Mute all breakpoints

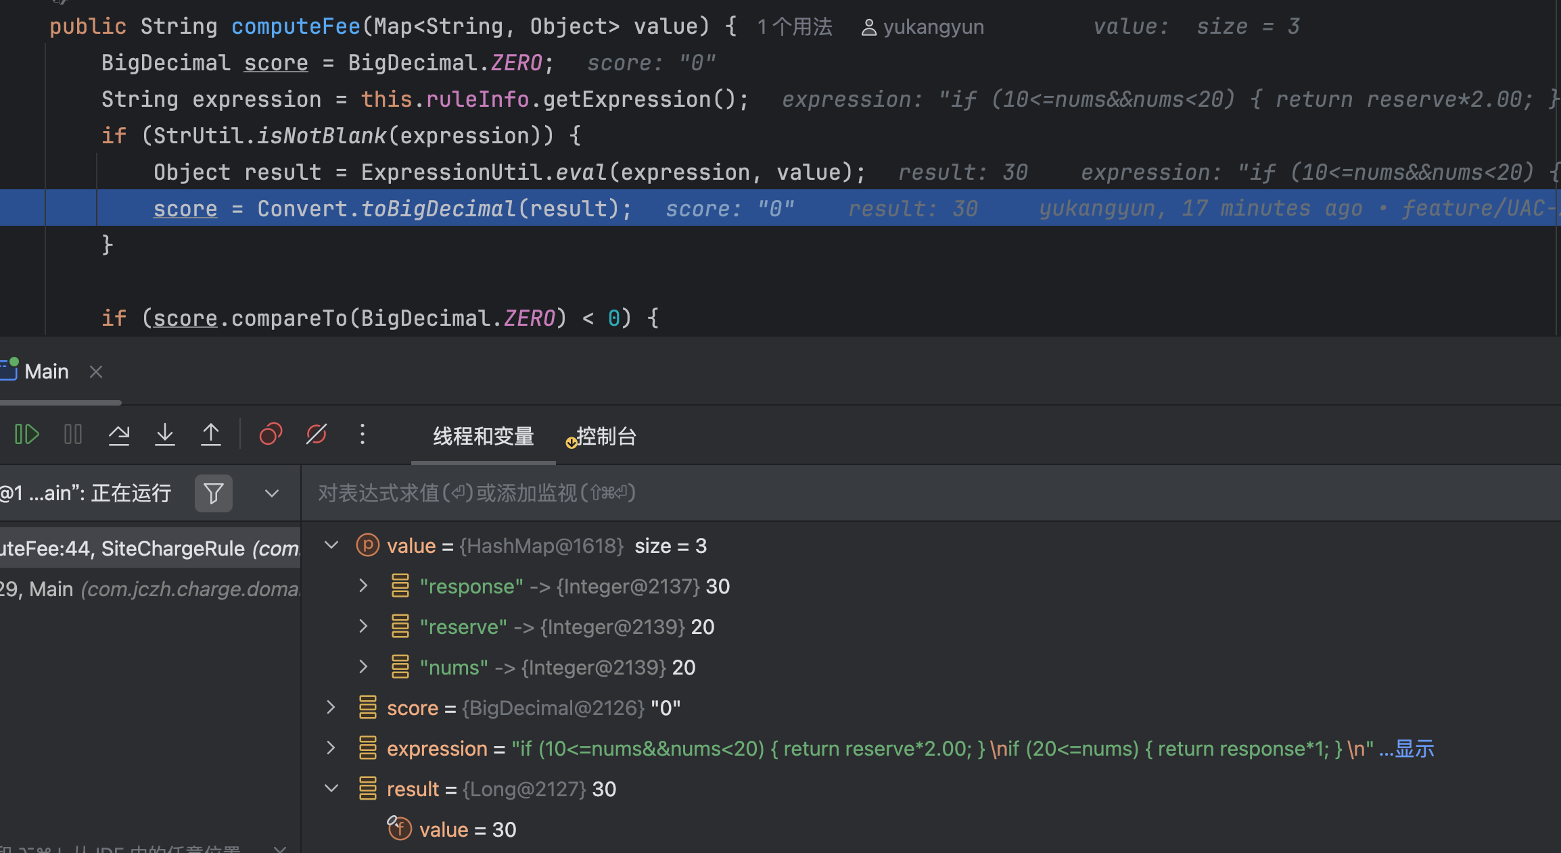click(x=316, y=435)
